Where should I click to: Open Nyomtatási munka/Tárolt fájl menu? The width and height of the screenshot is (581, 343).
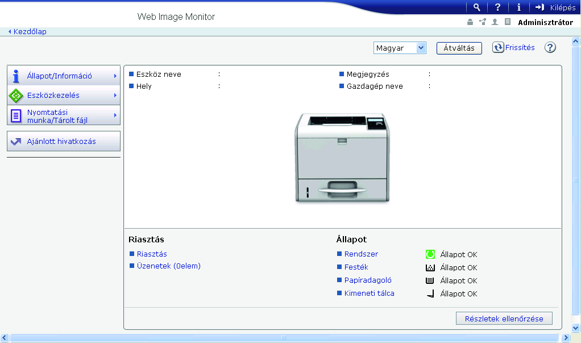[64, 115]
